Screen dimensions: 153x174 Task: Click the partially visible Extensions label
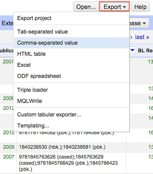pos(7,23)
